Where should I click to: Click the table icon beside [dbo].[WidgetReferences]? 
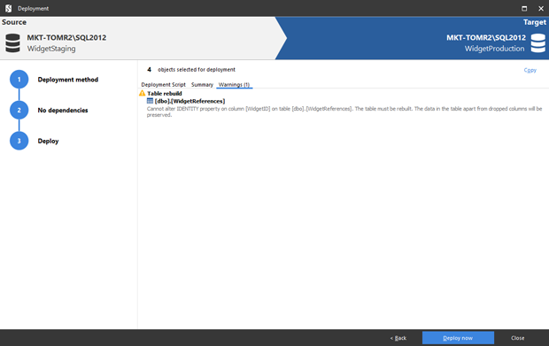pos(150,101)
